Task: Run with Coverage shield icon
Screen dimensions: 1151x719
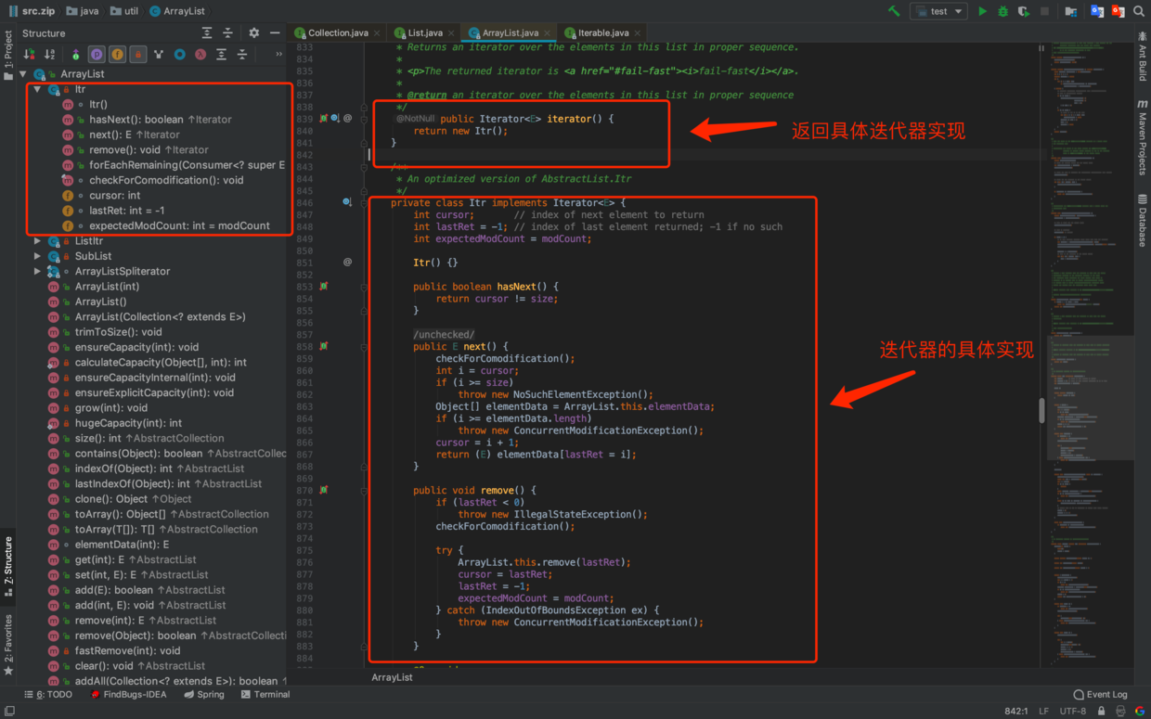Action: tap(1024, 11)
